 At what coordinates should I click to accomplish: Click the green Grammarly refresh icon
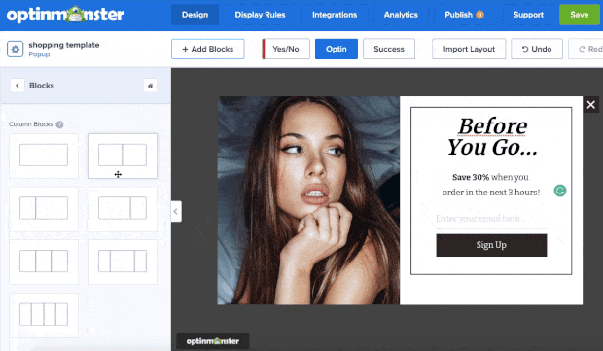(560, 191)
